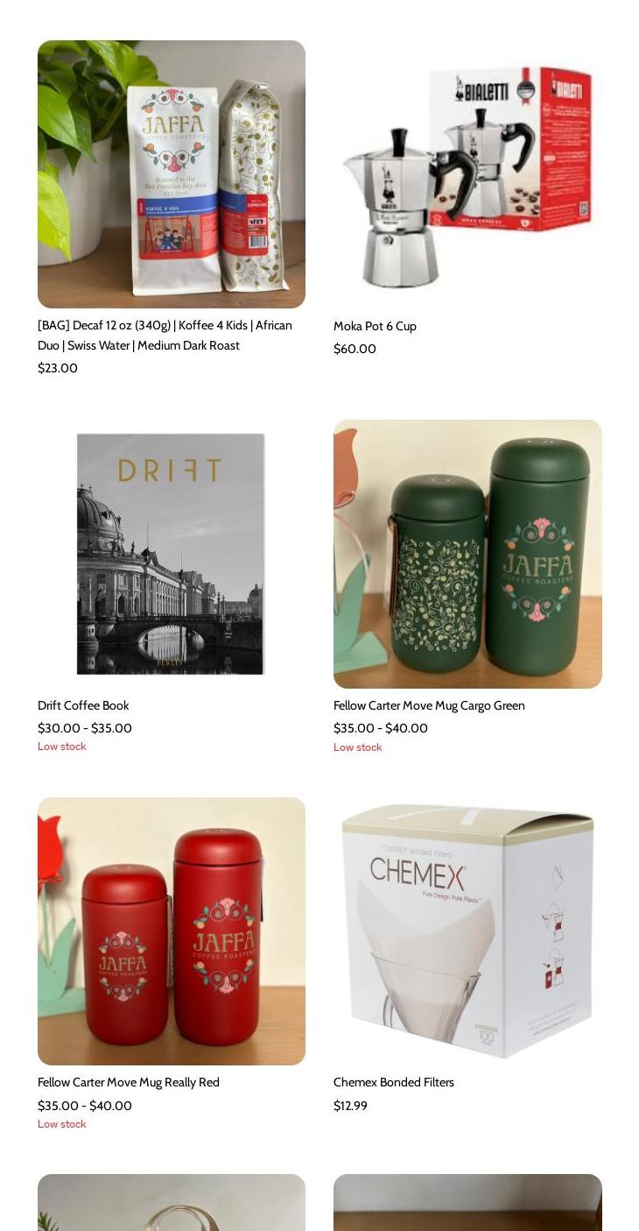View the Drift Coffee Book cover image
639x1231 pixels.
pos(172,554)
